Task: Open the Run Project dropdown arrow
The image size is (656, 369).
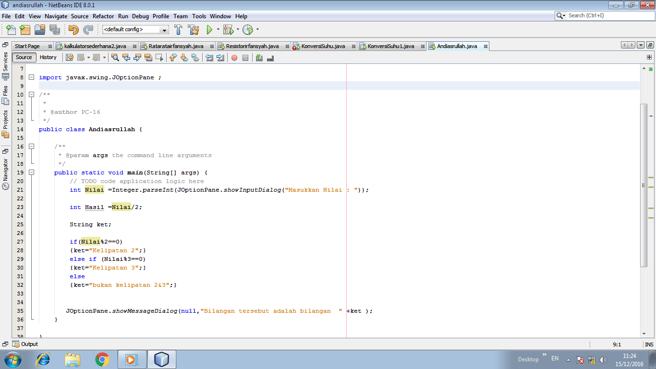Action: (x=218, y=30)
